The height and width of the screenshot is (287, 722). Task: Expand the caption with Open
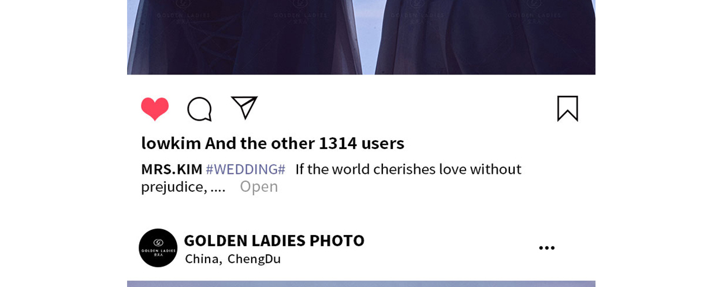[x=259, y=186]
